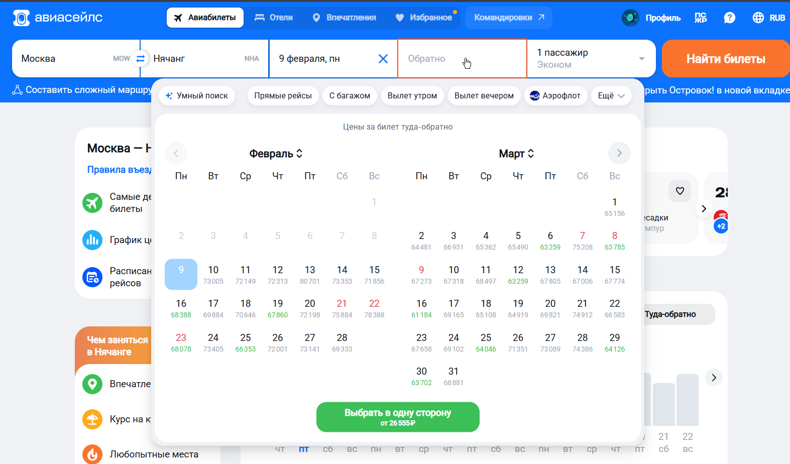Open the RUB currency selector
Image resolution: width=790 pixels, height=464 pixels.
[777, 18]
